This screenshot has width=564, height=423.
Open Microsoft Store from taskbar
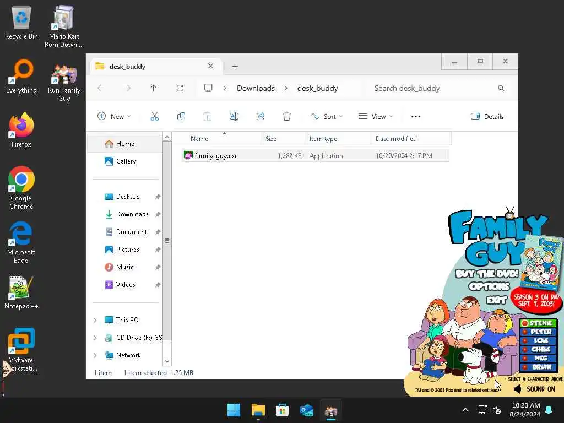[283, 410]
